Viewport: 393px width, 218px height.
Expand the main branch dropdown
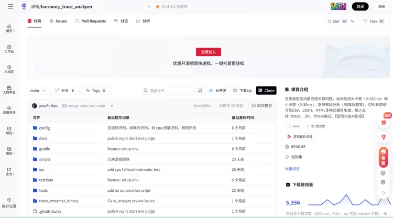click(38, 91)
